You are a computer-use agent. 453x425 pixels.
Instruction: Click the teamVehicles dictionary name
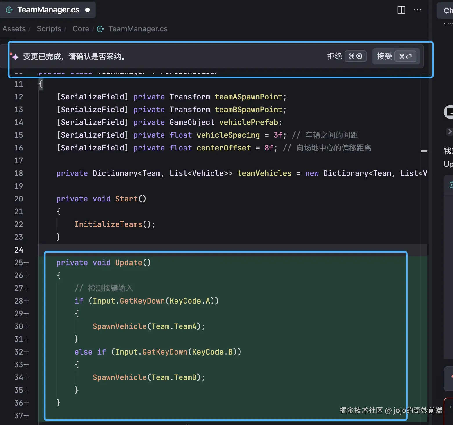click(x=264, y=173)
